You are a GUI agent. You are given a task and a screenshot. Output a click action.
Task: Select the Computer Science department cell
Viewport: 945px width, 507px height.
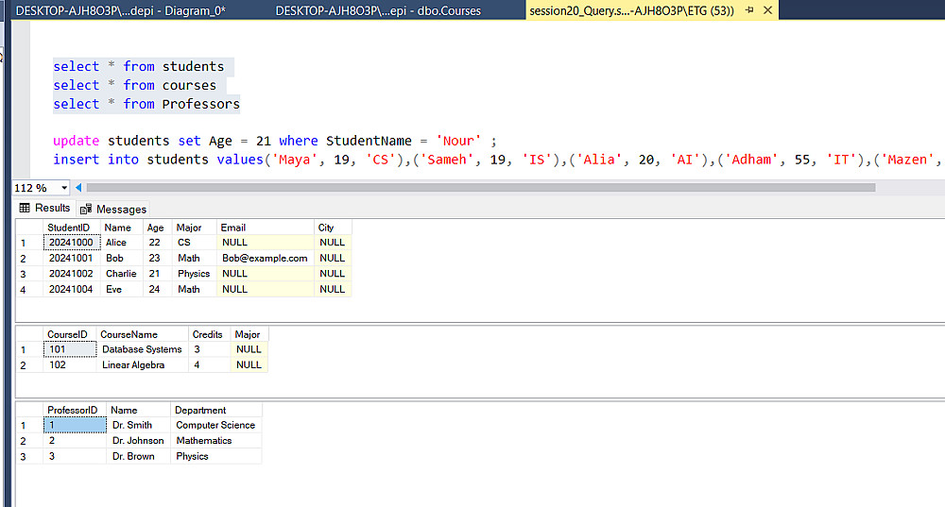pos(215,425)
